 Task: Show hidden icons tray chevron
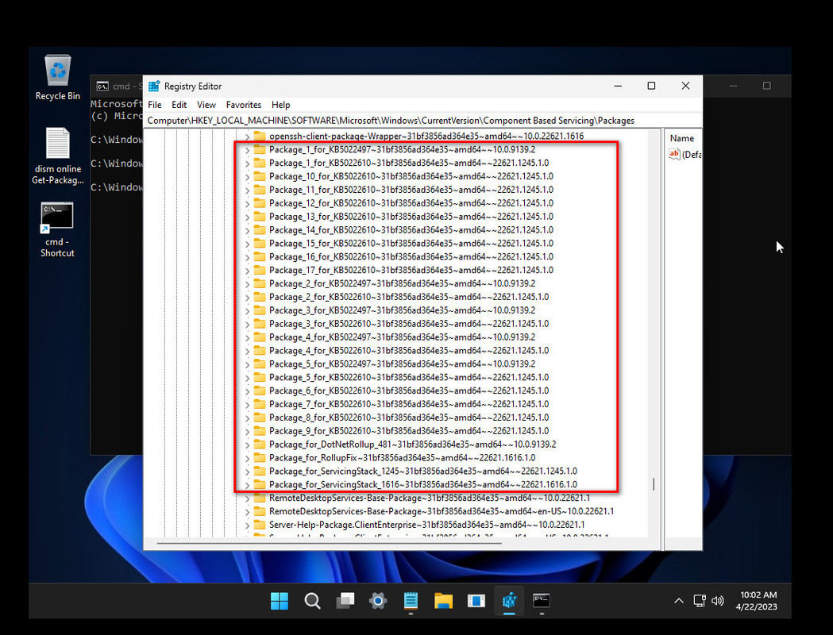(678, 601)
